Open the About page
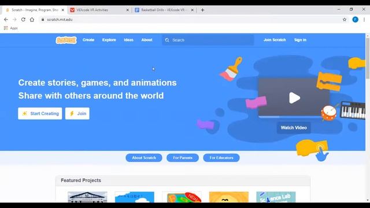This screenshot has height=208, width=370. 147,40
